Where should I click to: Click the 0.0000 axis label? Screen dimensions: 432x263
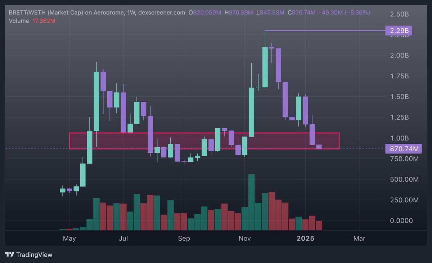[x=401, y=221]
